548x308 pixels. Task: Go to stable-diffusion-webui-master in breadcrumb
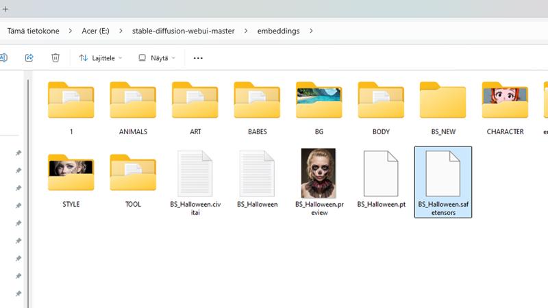(183, 31)
